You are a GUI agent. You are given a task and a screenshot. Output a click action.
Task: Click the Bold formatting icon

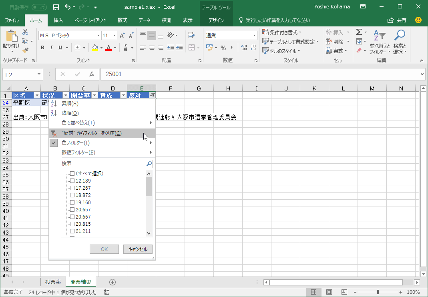pyautogui.click(x=42, y=48)
